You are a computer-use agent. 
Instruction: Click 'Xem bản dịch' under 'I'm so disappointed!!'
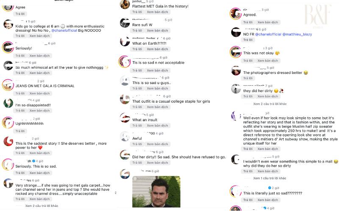point(39,111)
